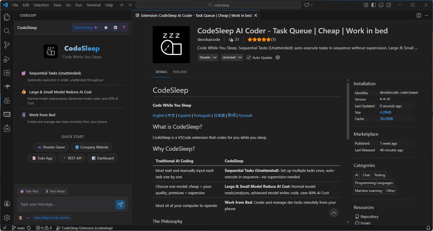The height and width of the screenshot is (231, 433).
Task: Launch the Shooter Game quick start
Action: point(51,147)
